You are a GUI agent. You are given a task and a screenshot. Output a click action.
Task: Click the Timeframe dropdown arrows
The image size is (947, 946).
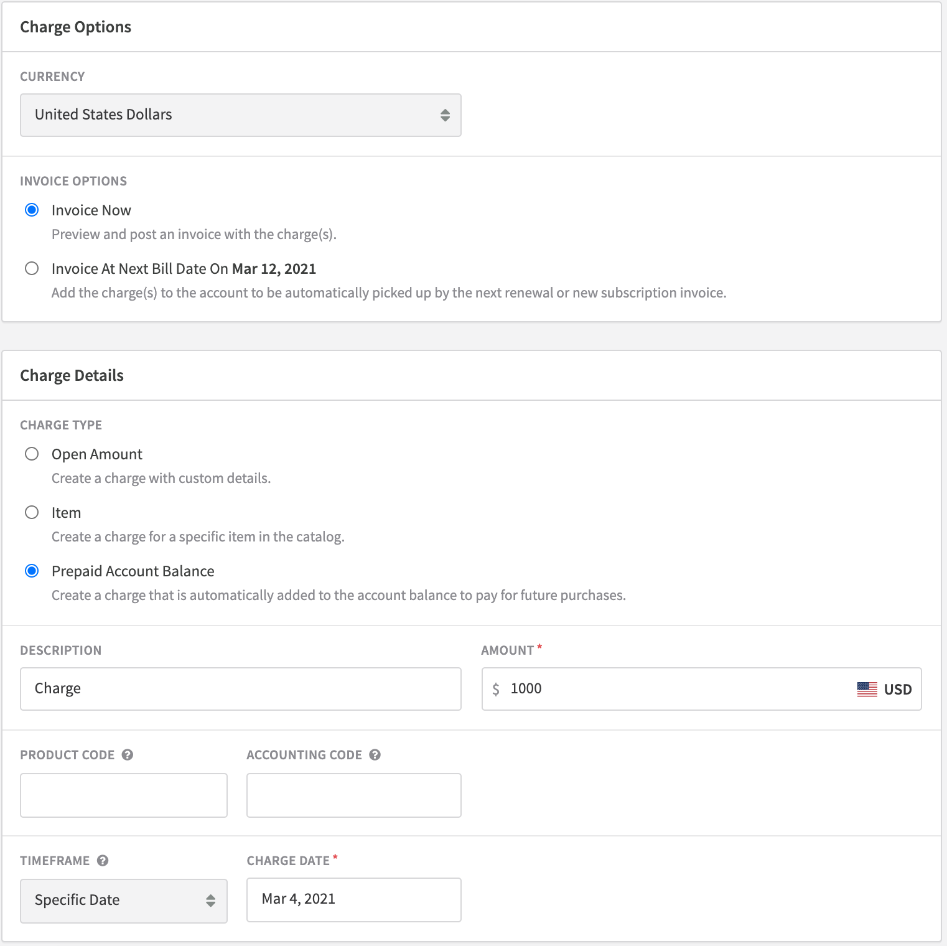point(211,901)
